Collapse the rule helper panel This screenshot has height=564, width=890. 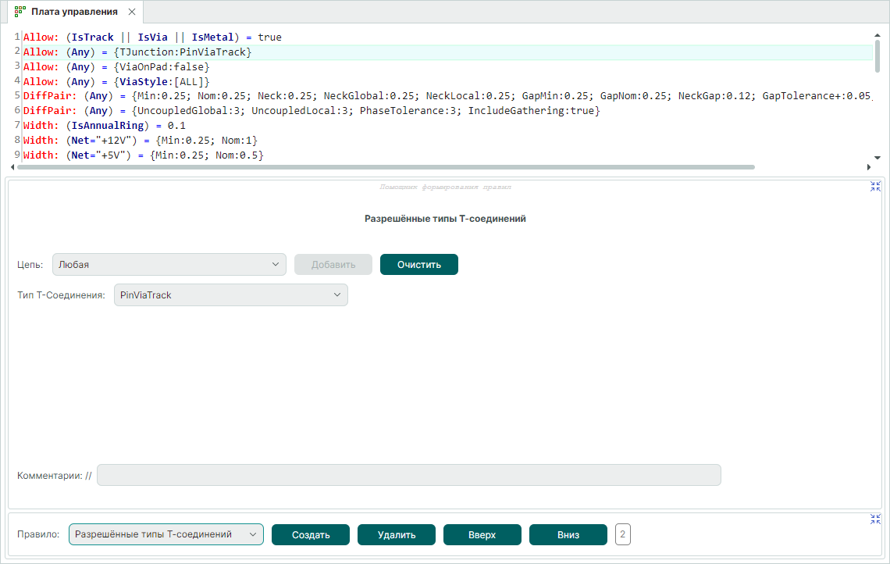(875, 186)
